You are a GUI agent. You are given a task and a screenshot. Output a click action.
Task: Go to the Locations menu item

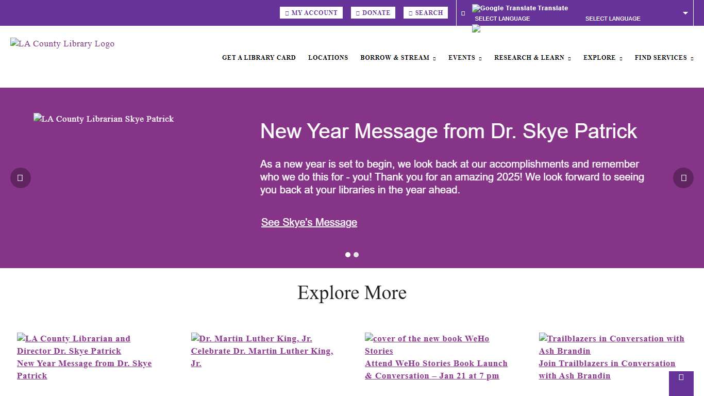click(328, 58)
